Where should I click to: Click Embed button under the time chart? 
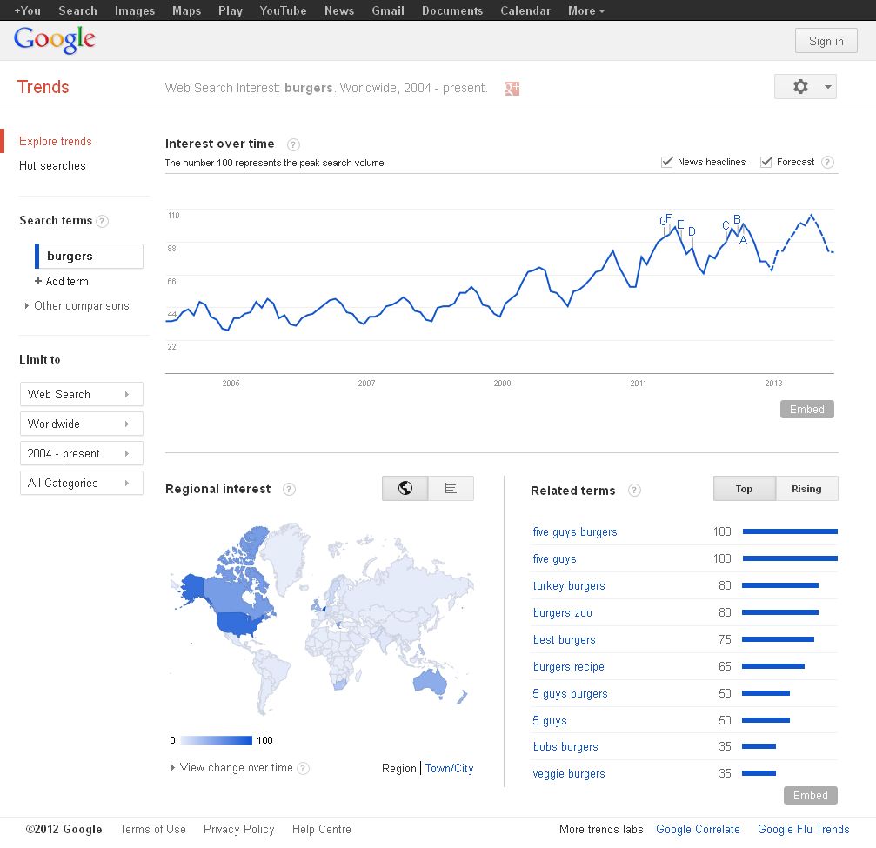pyautogui.click(x=806, y=410)
